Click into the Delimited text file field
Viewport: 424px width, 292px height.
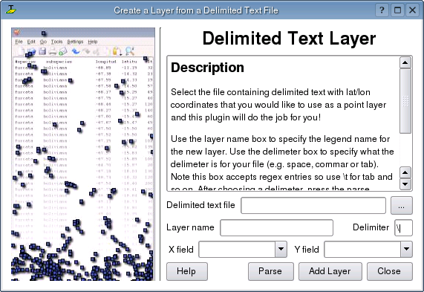coord(313,205)
